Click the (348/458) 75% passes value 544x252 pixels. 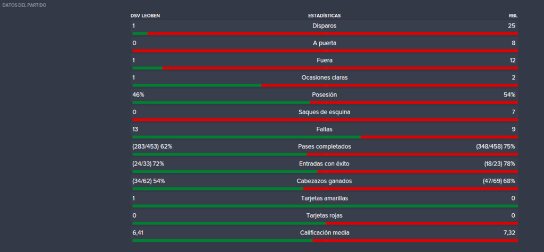tap(496, 146)
